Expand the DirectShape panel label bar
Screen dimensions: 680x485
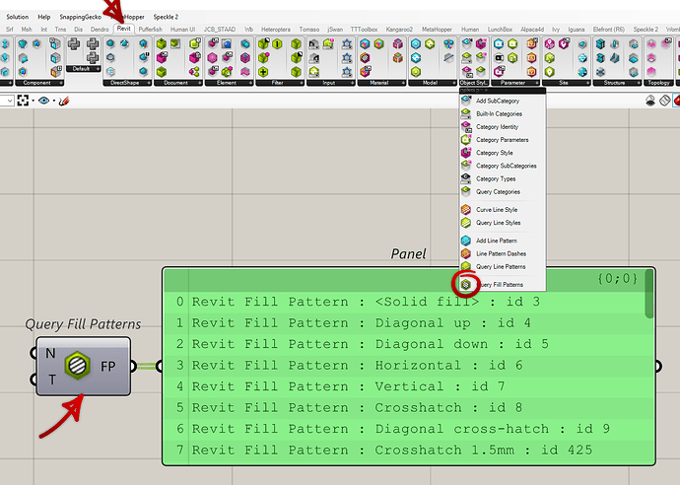click(127, 83)
